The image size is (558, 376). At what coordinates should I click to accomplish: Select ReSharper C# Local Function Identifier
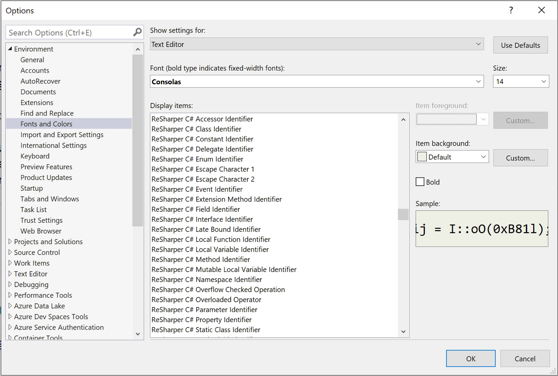tap(211, 240)
